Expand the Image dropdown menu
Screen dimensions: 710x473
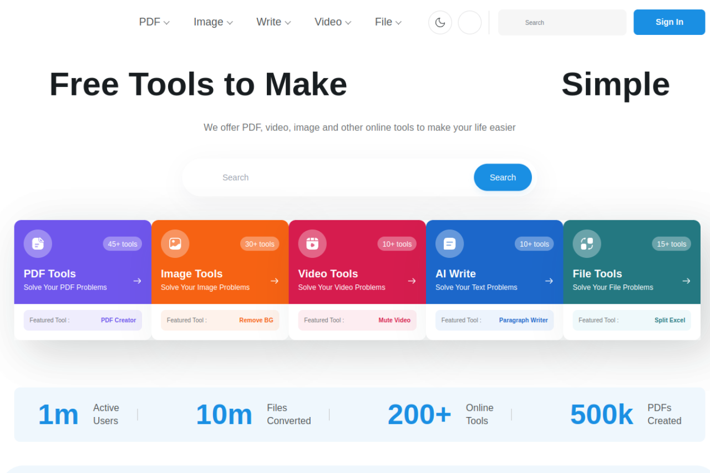tap(213, 22)
